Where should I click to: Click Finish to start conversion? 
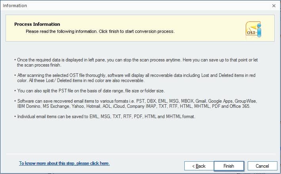[x=229, y=166]
